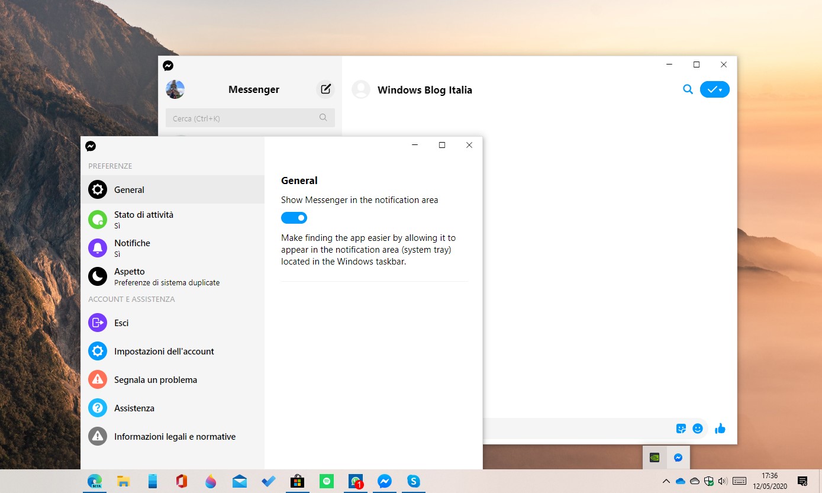Viewport: 822px width, 493px height.
Task: Send a thumbs-up like
Action: (720, 428)
